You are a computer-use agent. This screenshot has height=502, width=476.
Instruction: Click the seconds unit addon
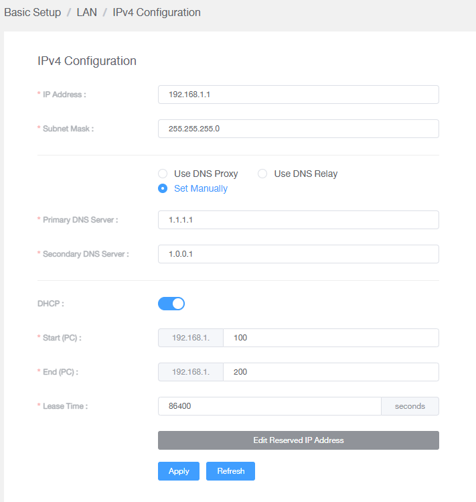point(410,406)
